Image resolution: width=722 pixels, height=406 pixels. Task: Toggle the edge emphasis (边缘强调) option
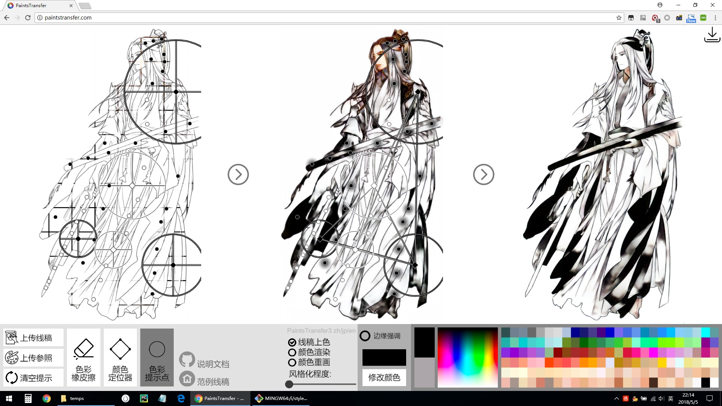[365, 336]
